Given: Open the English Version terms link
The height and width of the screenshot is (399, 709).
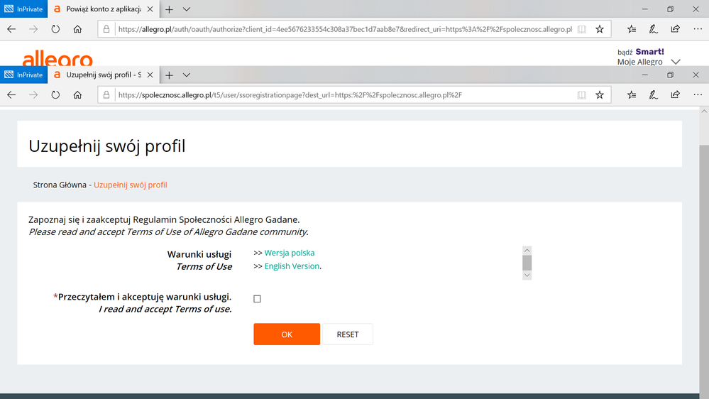Looking at the screenshot, I should point(292,266).
